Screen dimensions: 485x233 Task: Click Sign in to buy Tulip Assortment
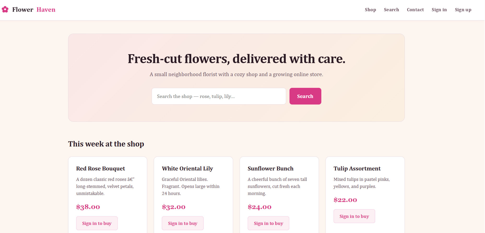[x=354, y=216]
